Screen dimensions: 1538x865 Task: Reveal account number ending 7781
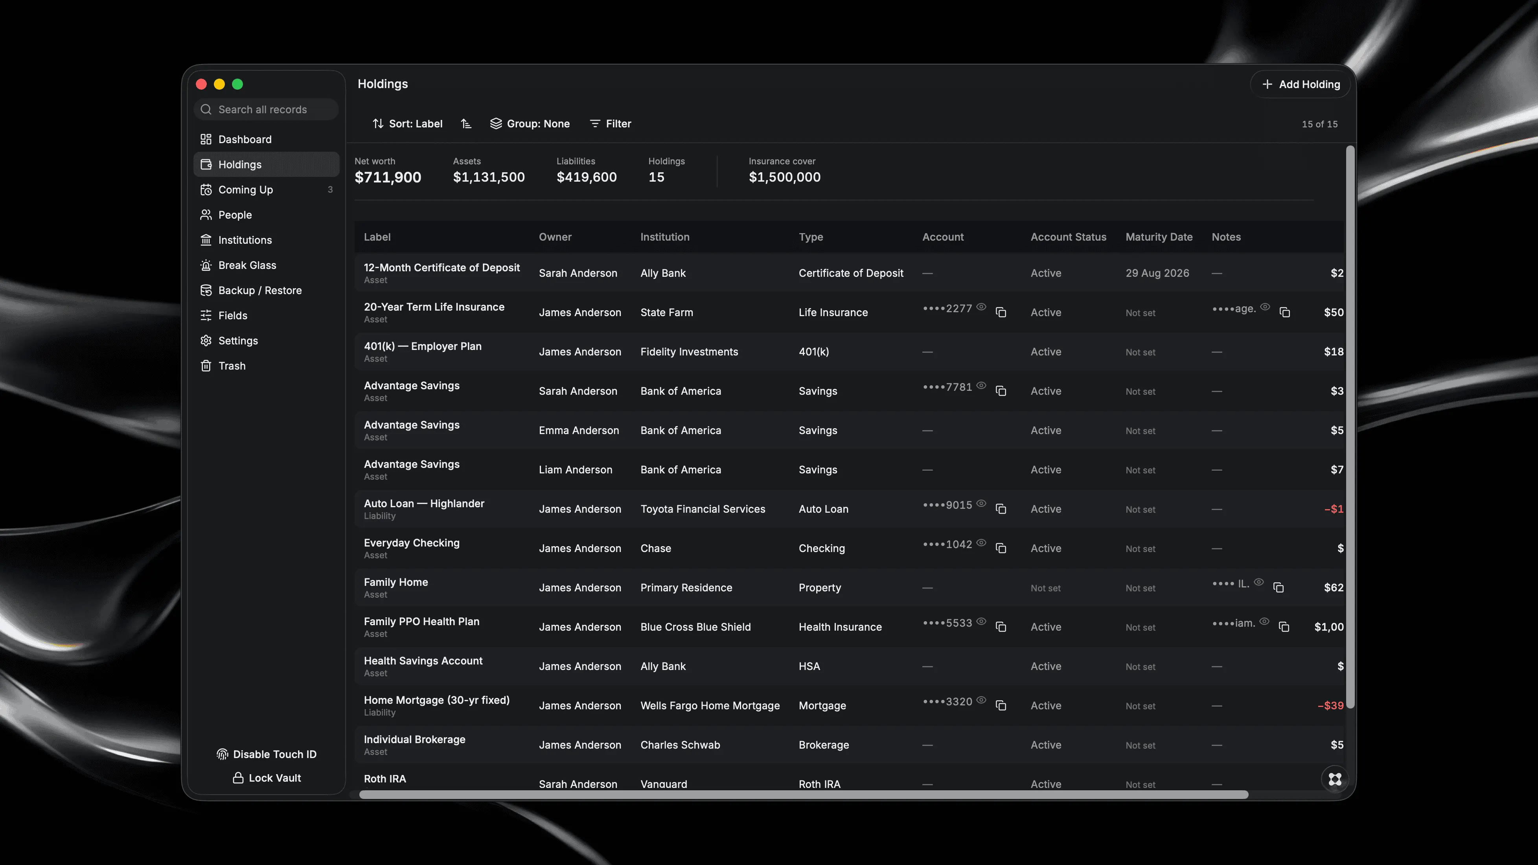point(981,386)
